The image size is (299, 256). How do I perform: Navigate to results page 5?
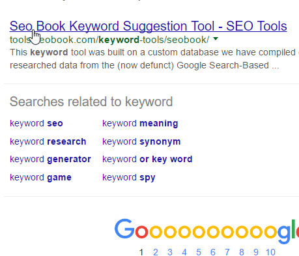[x=199, y=252]
